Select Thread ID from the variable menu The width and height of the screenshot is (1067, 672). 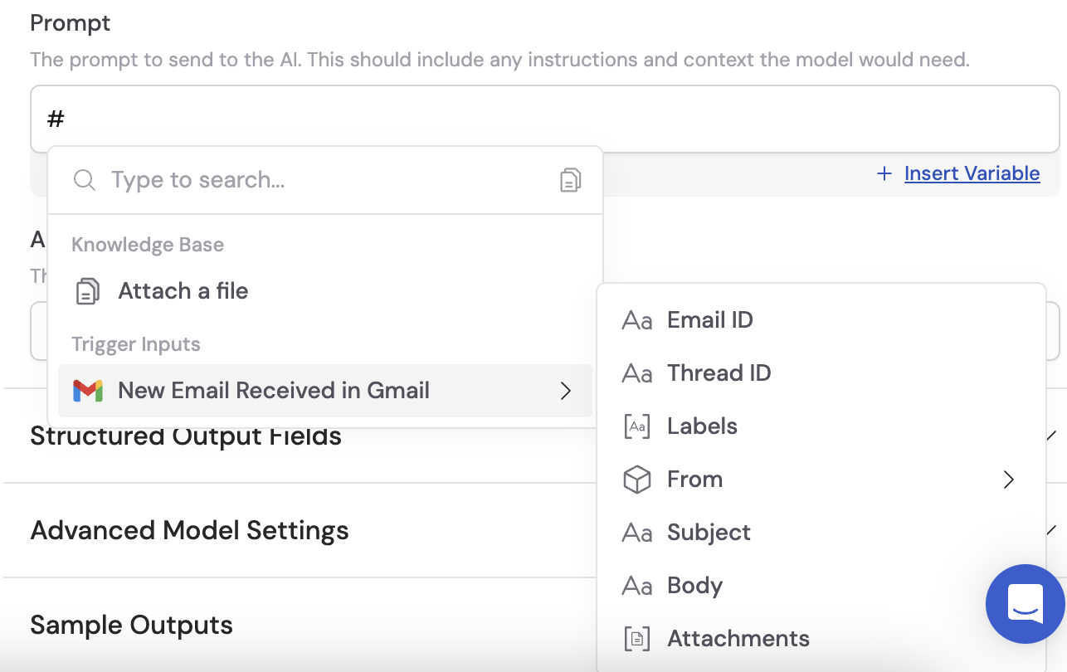point(719,373)
